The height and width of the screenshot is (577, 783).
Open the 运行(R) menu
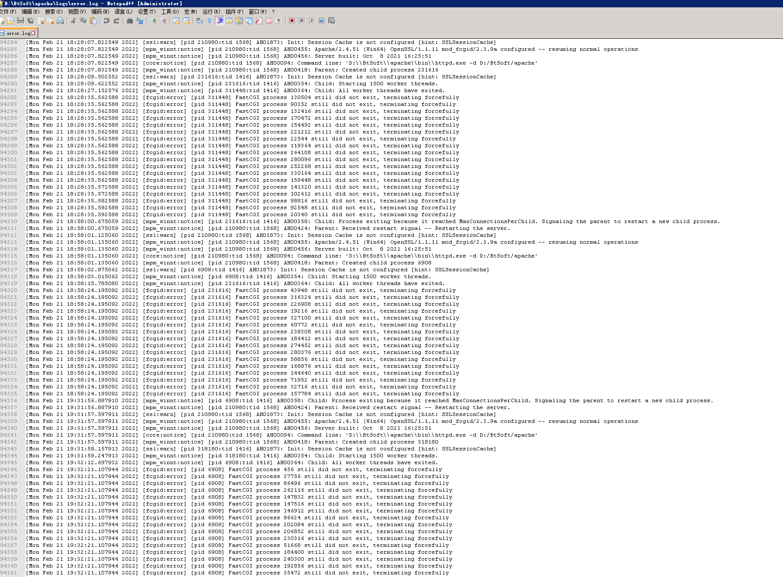211,12
